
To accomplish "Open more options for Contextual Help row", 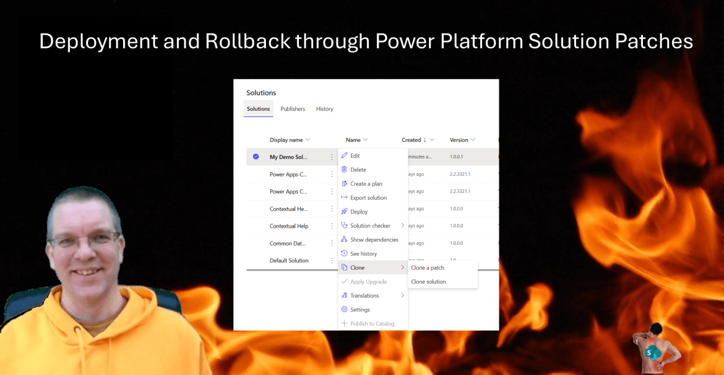I will coord(332,226).
